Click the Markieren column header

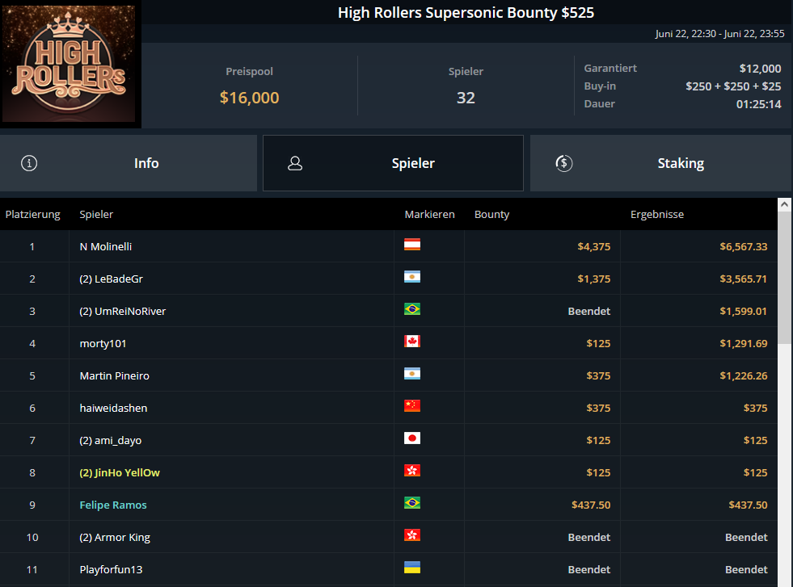(429, 214)
